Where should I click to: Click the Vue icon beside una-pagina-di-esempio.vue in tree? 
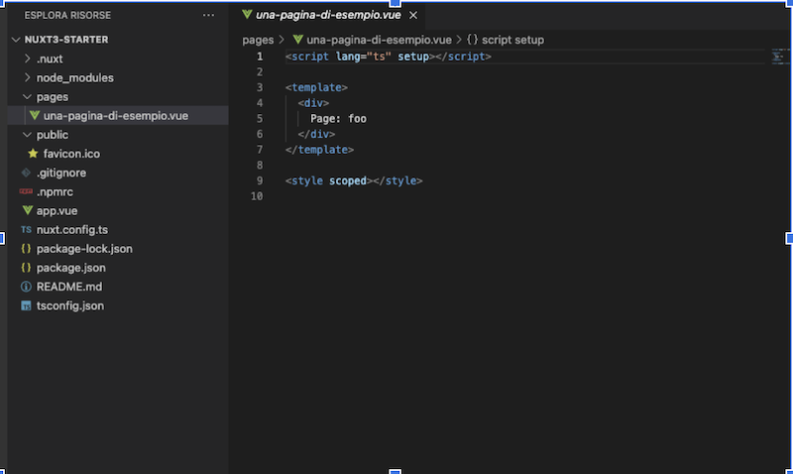click(35, 115)
